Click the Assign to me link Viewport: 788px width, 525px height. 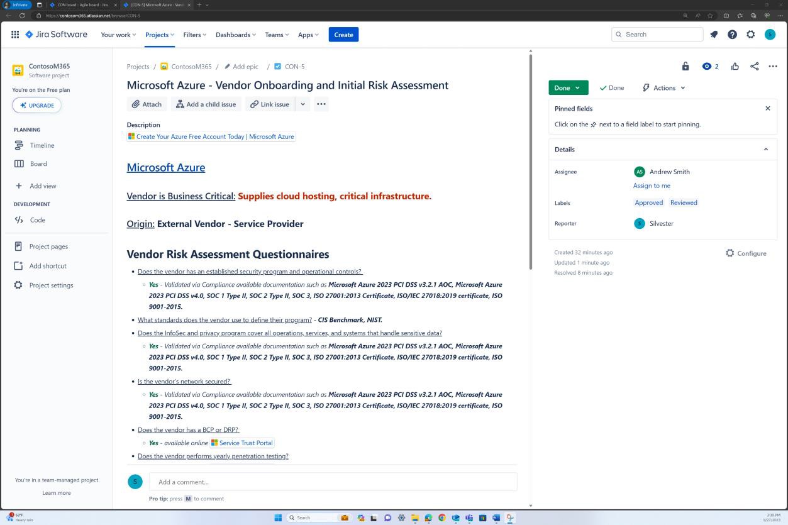tap(652, 185)
